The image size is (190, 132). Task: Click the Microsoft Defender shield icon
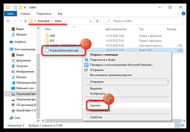pyautogui.click(x=86, y=65)
